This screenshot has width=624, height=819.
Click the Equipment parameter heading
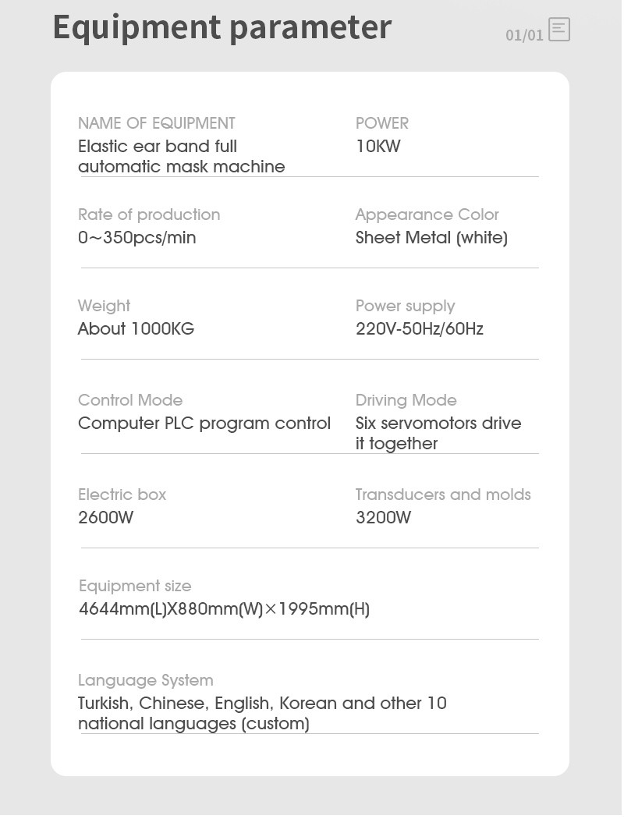tap(222, 27)
